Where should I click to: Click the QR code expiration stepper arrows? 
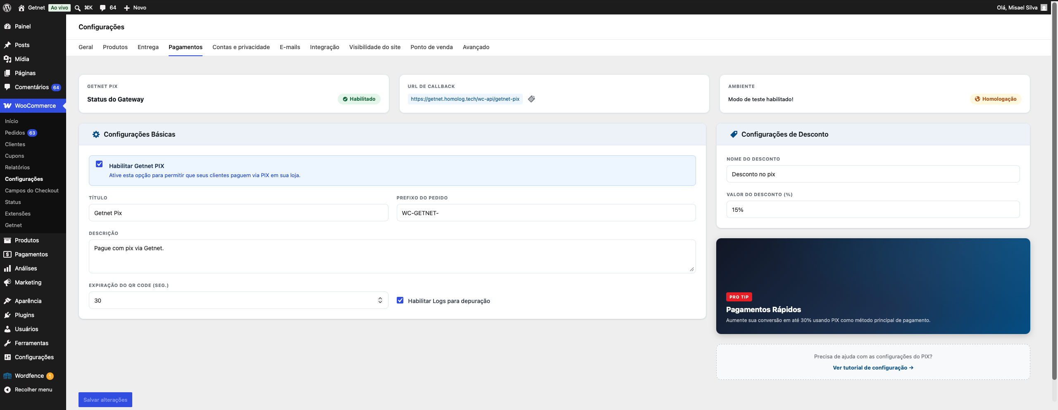(380, 300)
